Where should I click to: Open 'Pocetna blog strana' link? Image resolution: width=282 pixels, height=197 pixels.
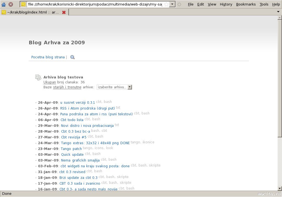pos(48,57)
